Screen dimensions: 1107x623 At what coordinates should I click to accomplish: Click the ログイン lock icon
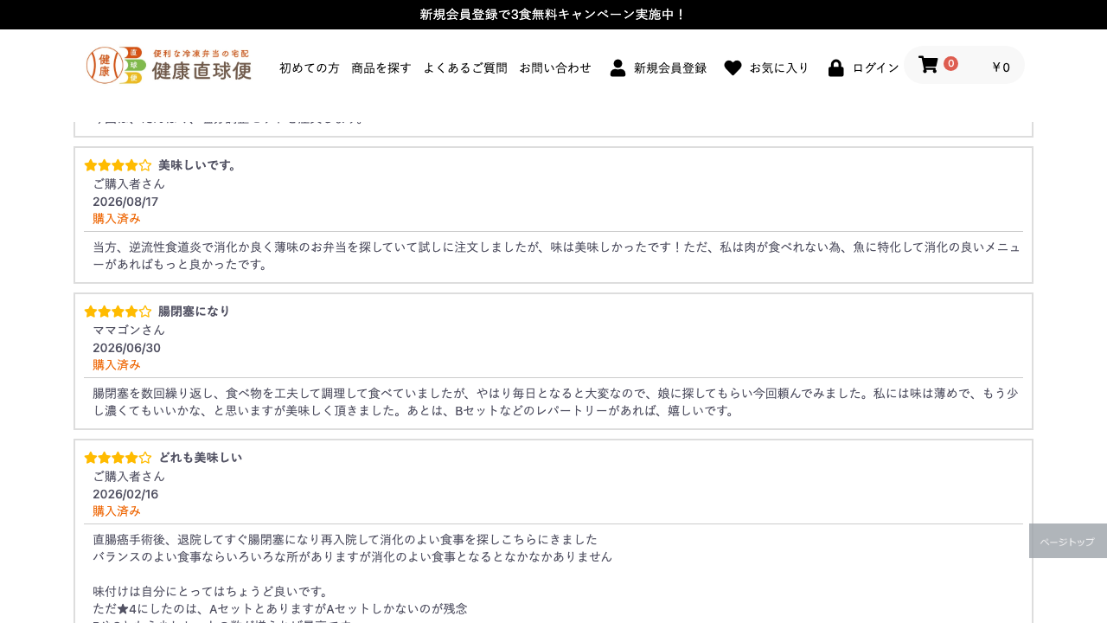(835, 67)
